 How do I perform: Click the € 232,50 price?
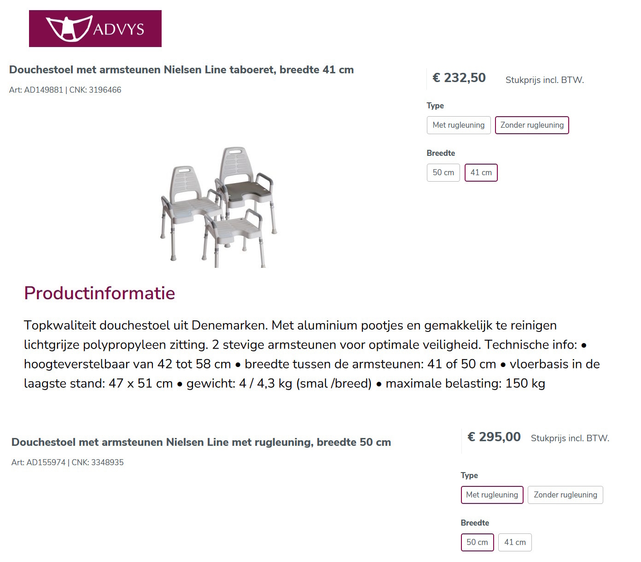click(459, 78)
